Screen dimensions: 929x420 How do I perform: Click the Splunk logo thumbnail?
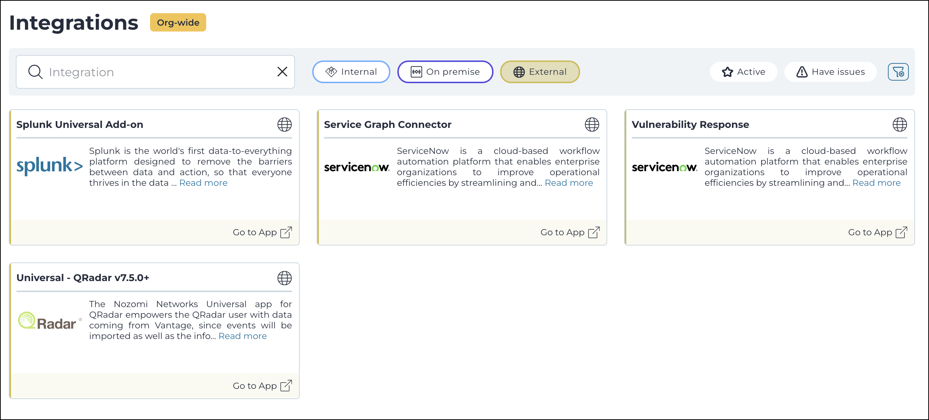point(50,166)
